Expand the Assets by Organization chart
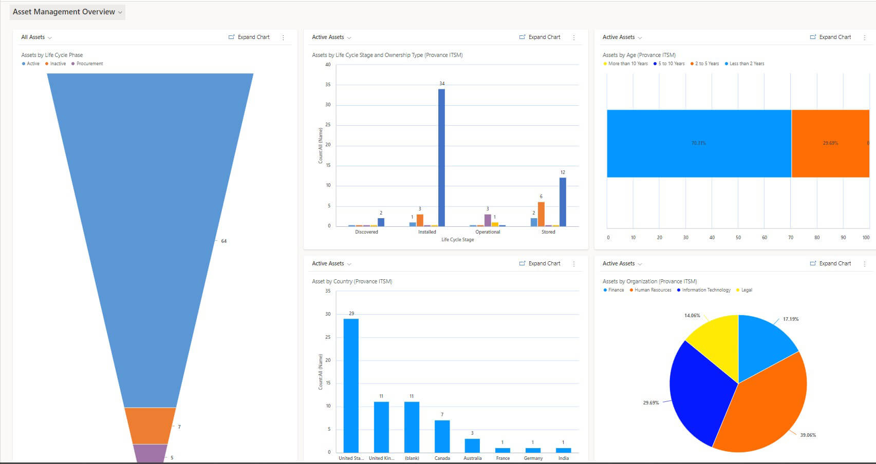 (x=831, y=264)
